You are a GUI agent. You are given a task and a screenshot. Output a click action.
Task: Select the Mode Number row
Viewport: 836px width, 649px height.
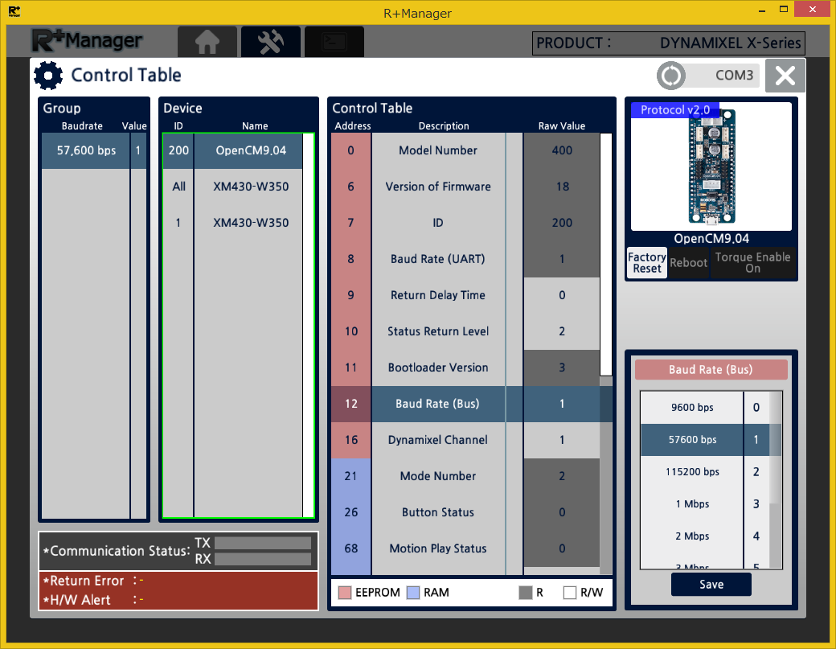click(x=465, y=476)
